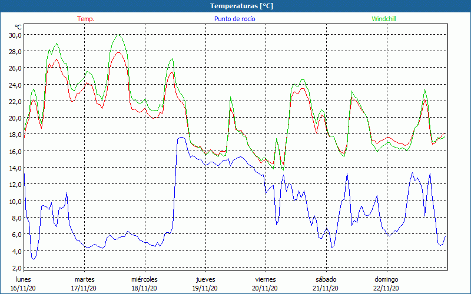Click the 22,0 y-axis value

tap(15, 101)
